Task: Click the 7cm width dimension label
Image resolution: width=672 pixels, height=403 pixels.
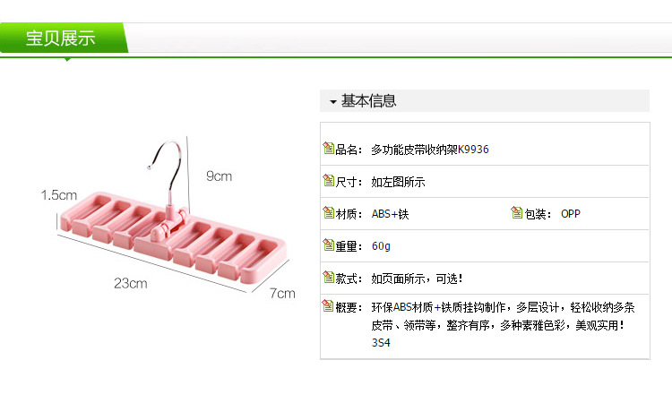Action: pos(282,294)
